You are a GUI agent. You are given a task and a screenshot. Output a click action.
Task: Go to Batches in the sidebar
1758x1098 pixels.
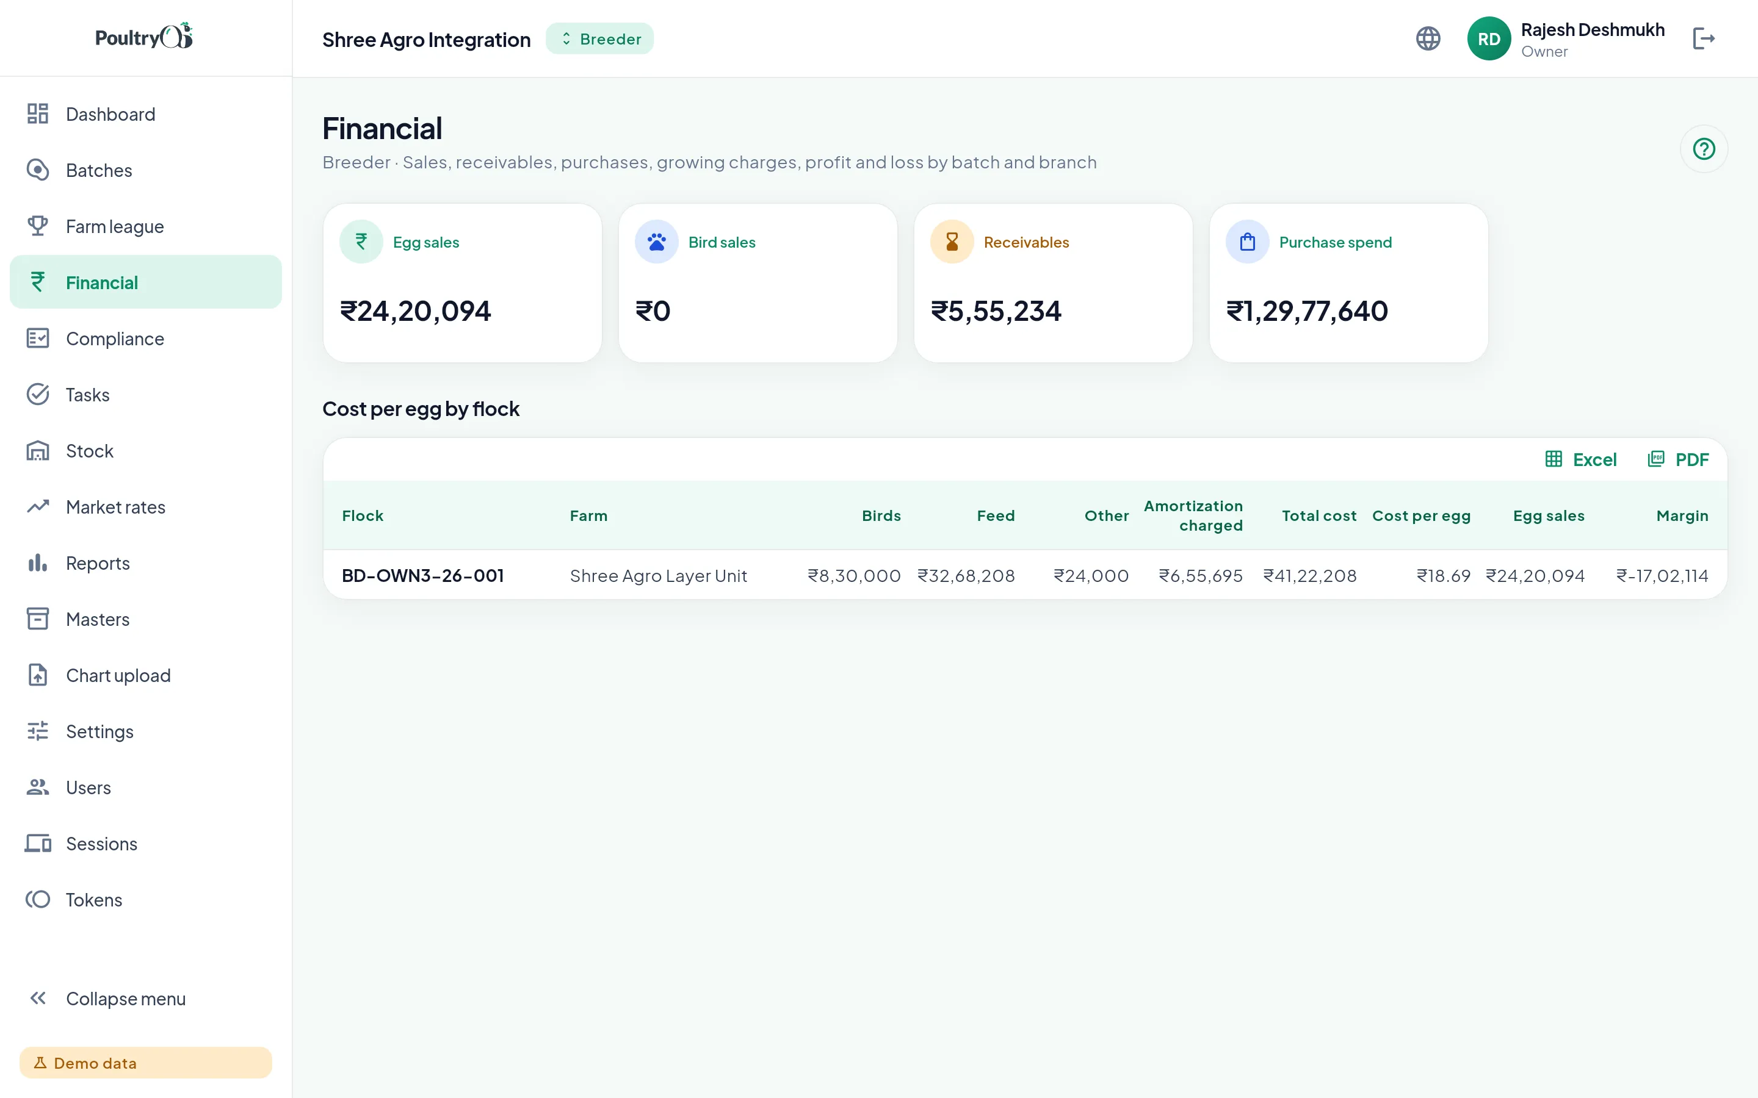(x=145, y=170)
